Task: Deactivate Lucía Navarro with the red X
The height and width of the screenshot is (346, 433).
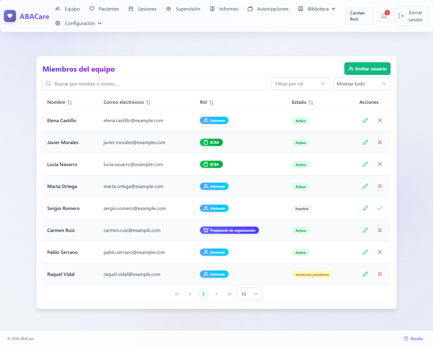Action: (x=380, y=164)
